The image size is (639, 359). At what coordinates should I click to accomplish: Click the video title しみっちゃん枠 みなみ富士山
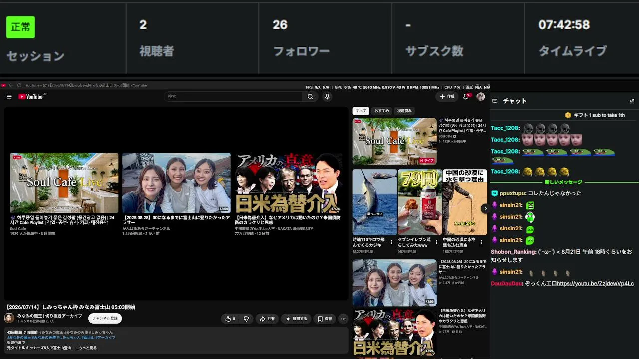click(70, 307)
